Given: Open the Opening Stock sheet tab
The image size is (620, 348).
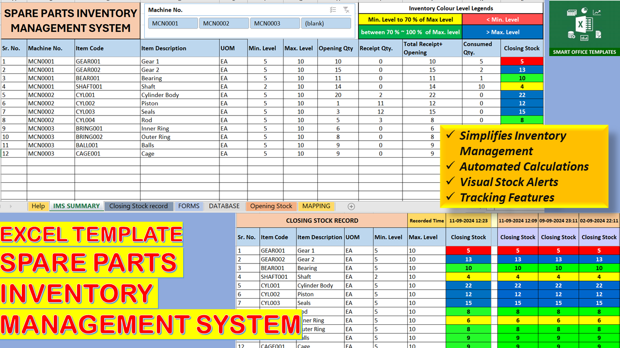Looking at the screenshot, I should (x=271, y=206).
